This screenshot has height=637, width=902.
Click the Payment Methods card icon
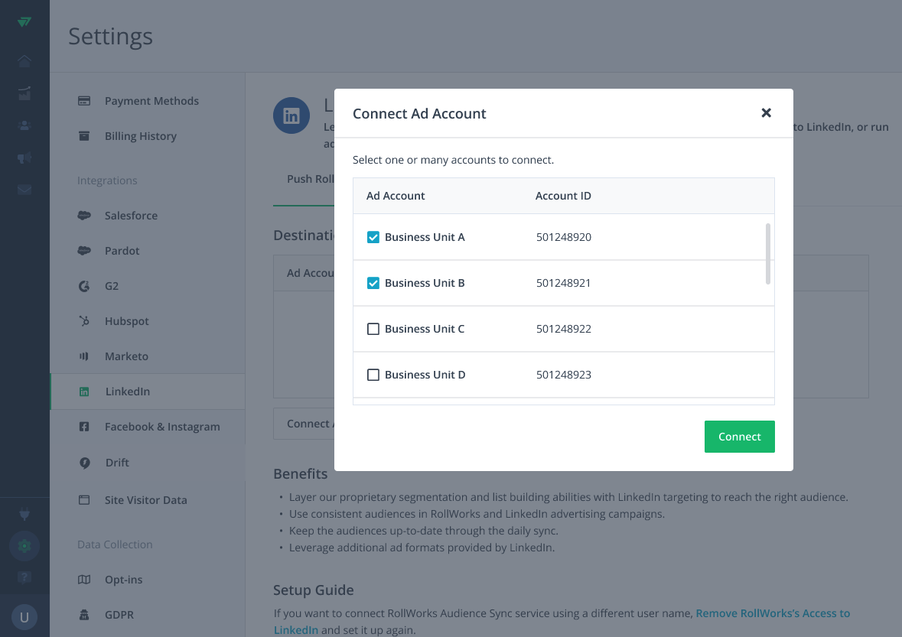[84, 101]
